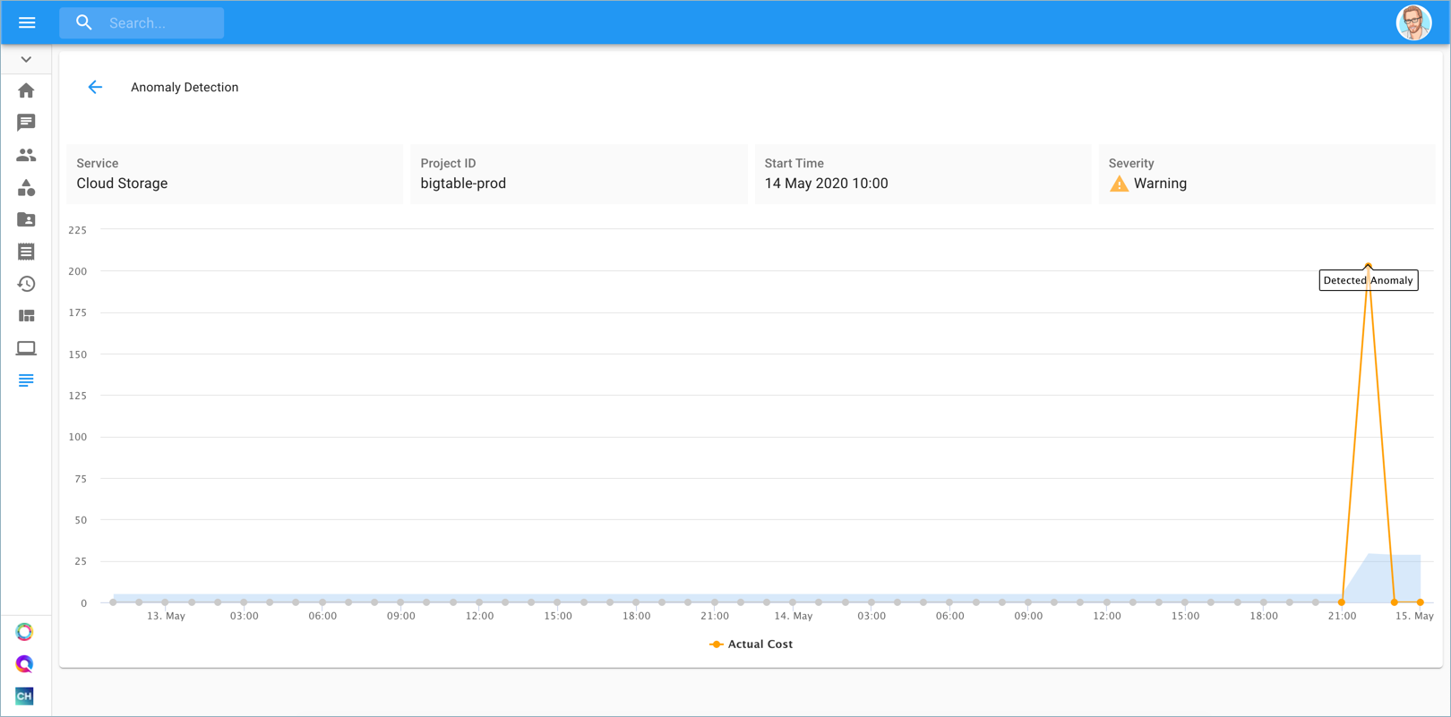The image size is (1451, 717).
Task: Open the laptop sidebar icon
Action: click(x=26, y=348)
